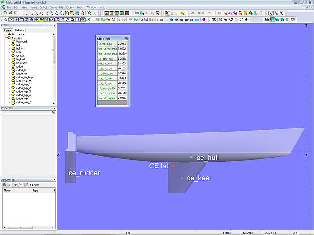This screenshot has width=314, height=235.
Task: Expand the hull surface tree node
Action: pos(9,45)
